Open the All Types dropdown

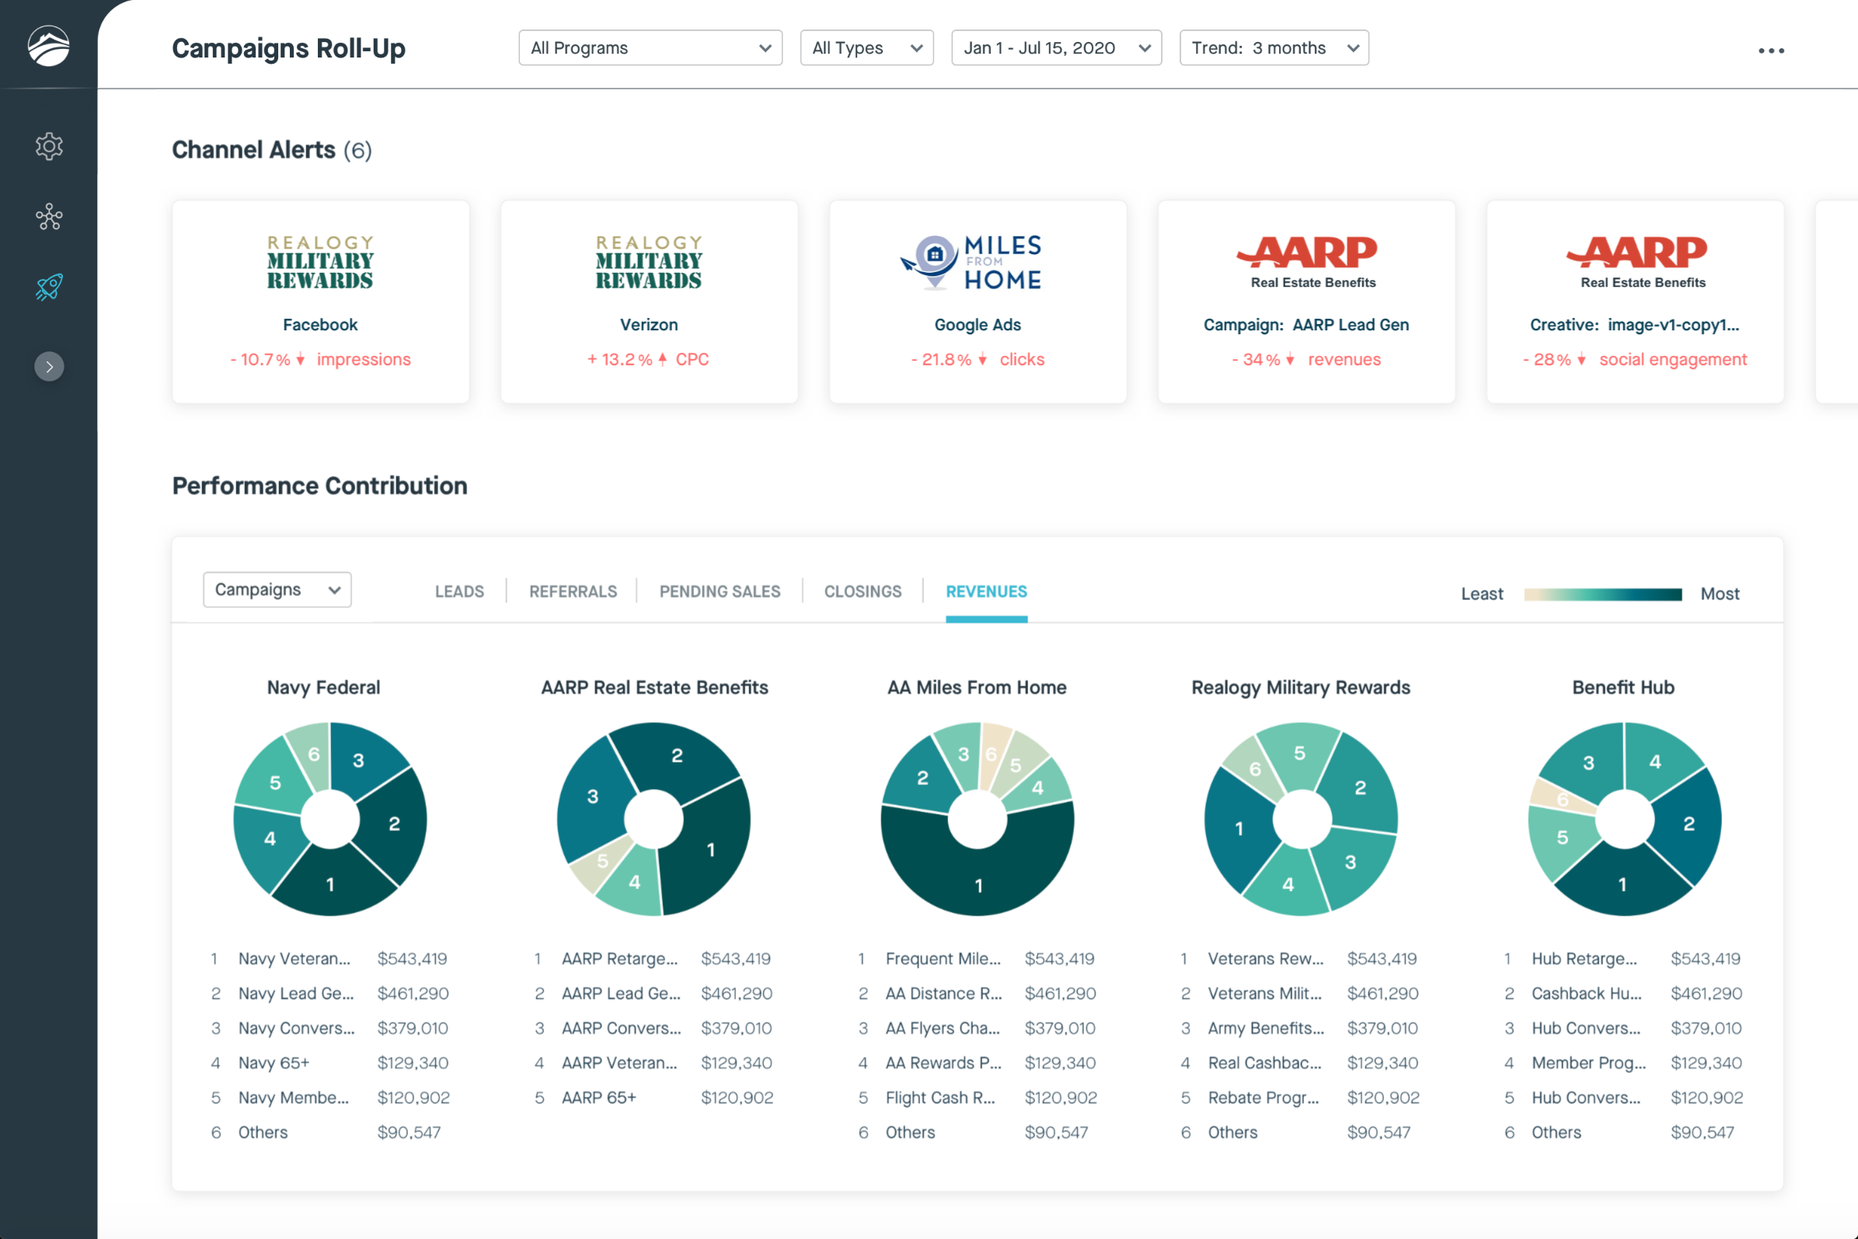point(866,48)
